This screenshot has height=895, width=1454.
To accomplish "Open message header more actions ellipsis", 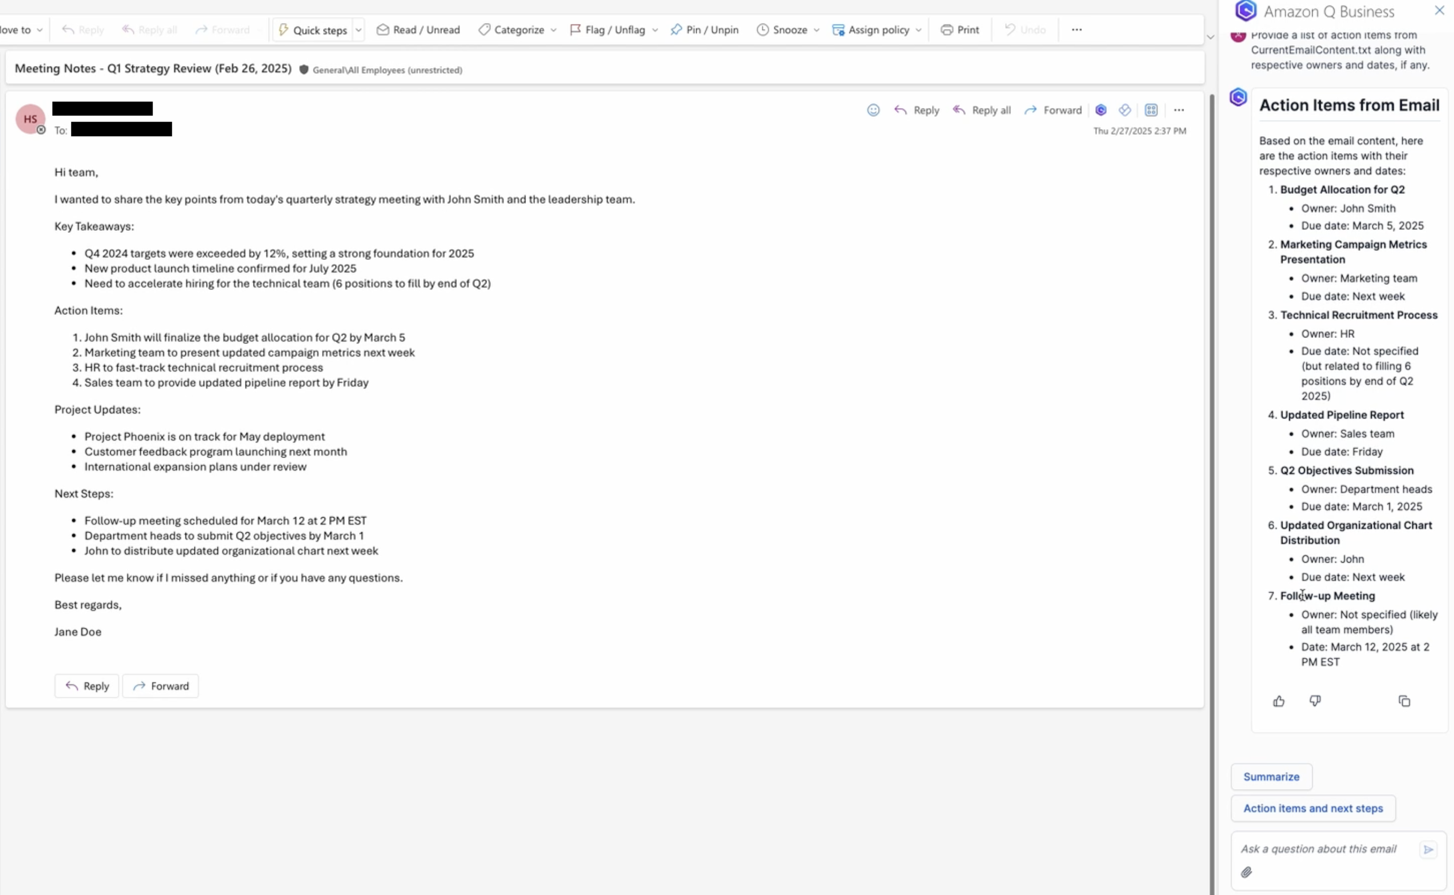I will click(x=1179, y=110).
